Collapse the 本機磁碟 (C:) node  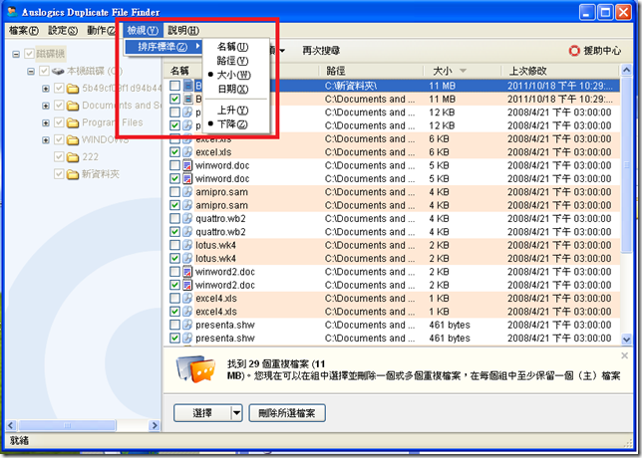click(x=31, y=72)
